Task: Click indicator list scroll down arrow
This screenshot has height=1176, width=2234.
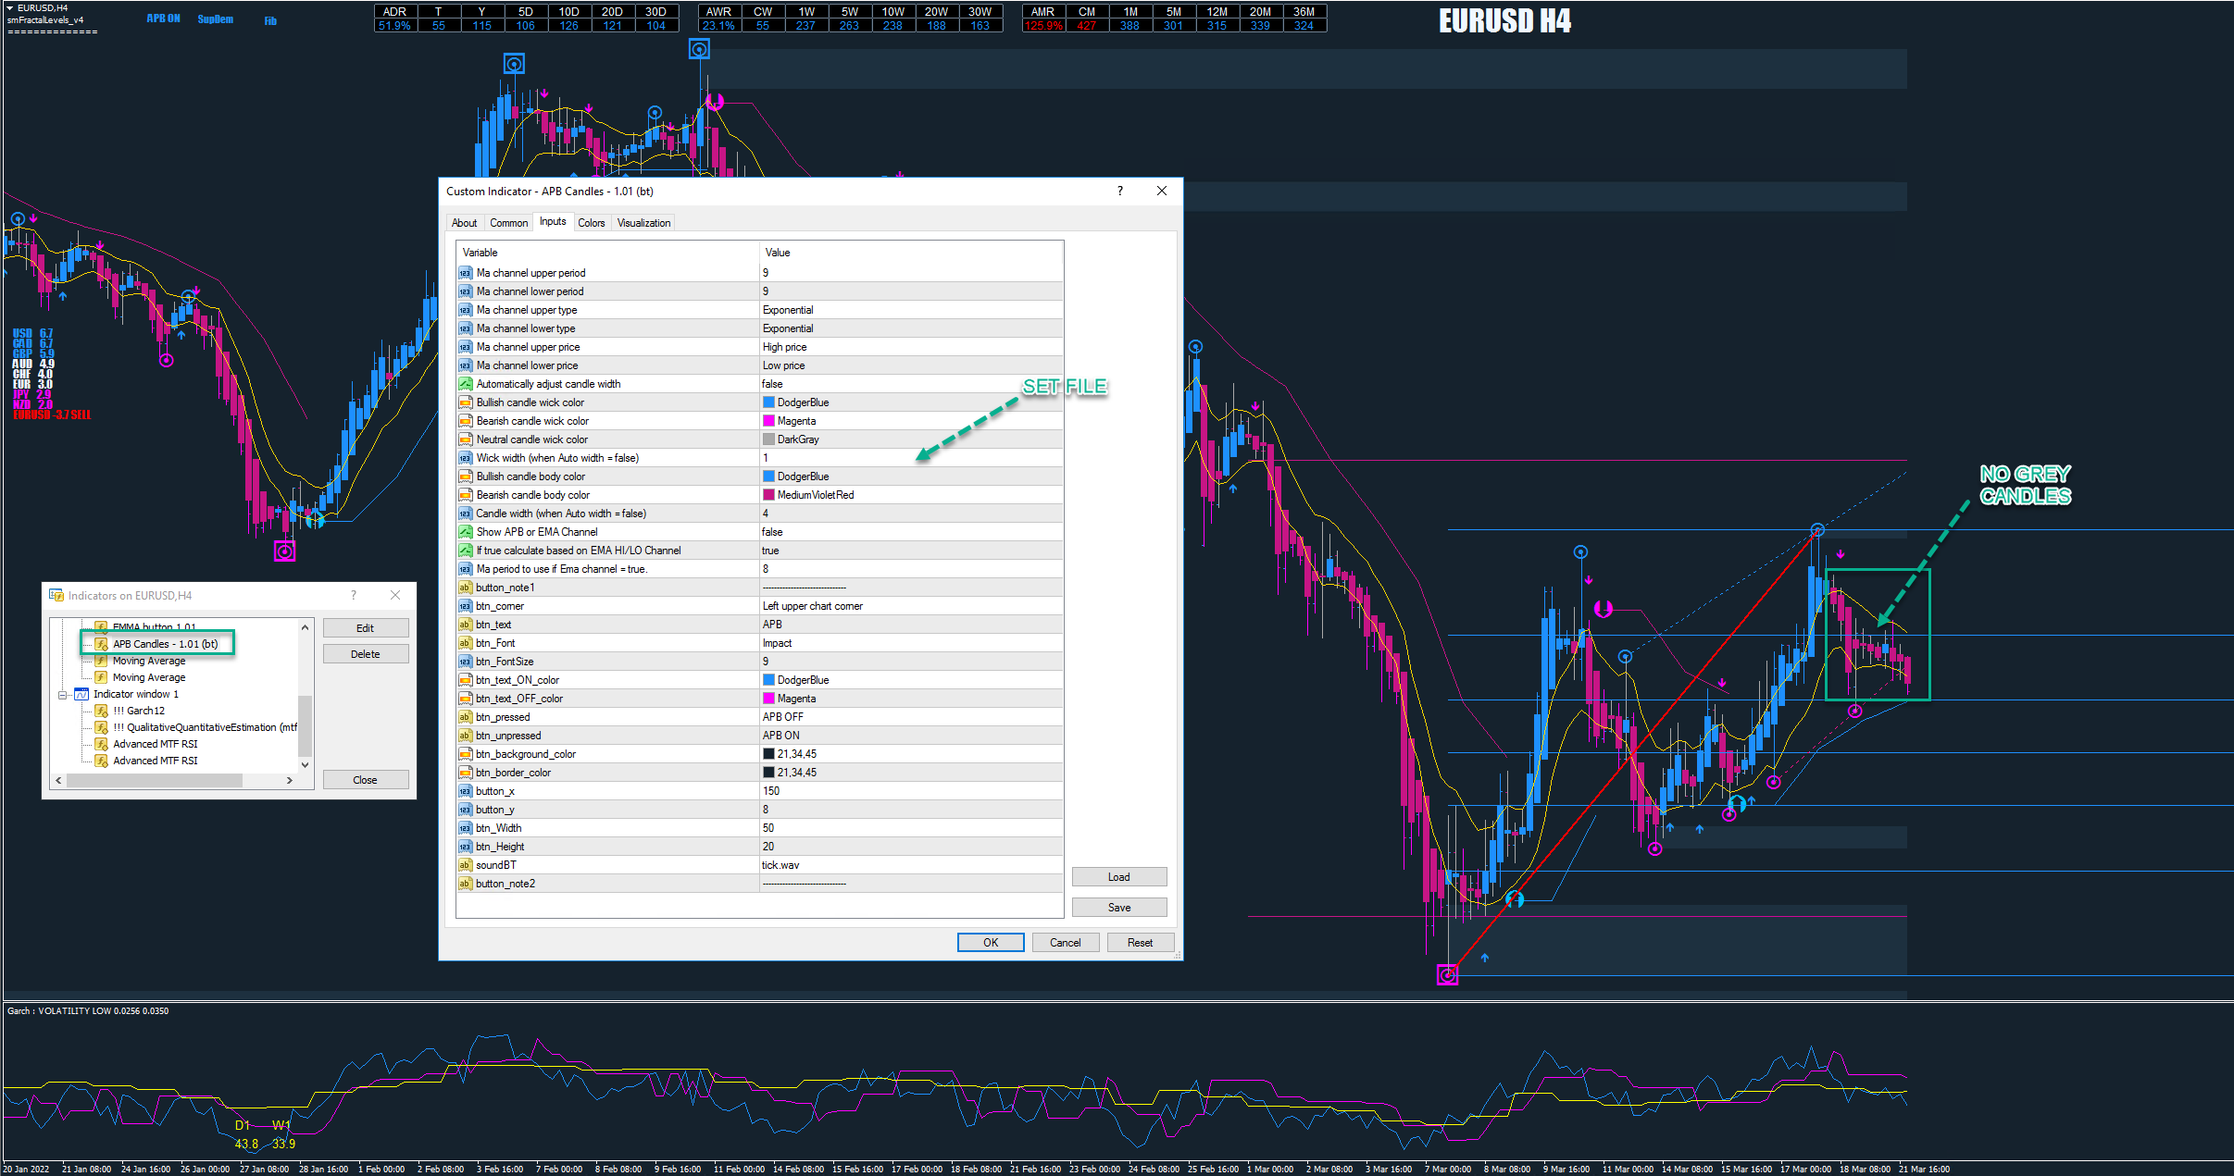Action: tap(305, 765)
